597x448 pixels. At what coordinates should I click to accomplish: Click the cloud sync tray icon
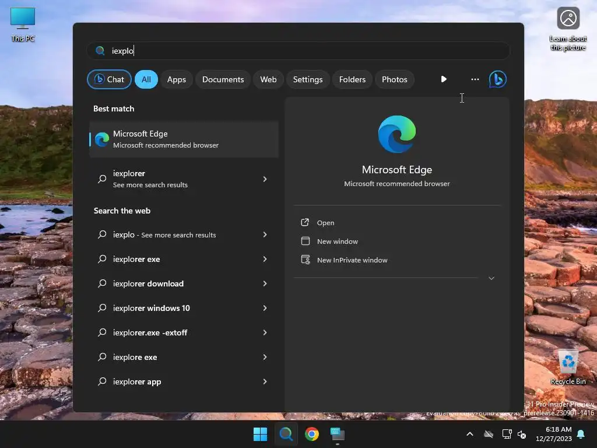489,434
